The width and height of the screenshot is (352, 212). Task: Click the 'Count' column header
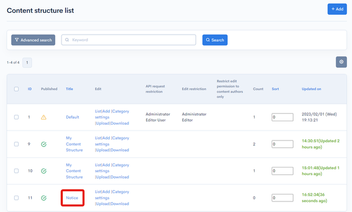[x=258, y=89]
